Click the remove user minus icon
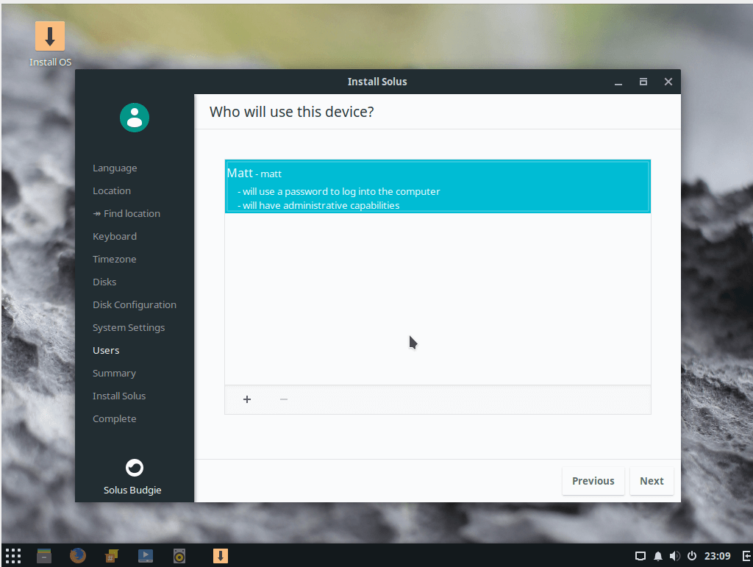Viewport: 753px width, 567px height. click(284, 399)
